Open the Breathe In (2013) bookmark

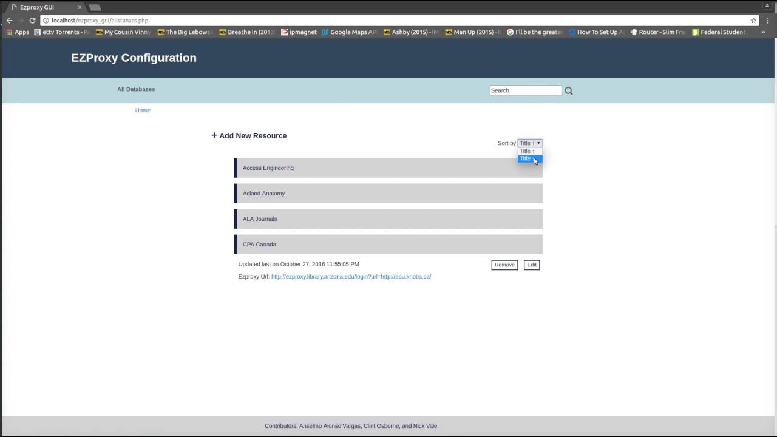pyautogui.click(x=247, y=32)
